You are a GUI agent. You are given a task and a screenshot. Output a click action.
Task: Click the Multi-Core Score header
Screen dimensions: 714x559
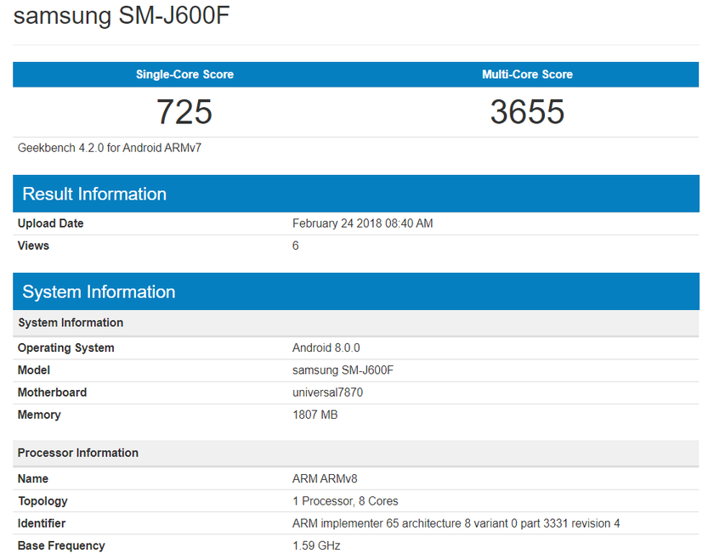tap(527, 75)
